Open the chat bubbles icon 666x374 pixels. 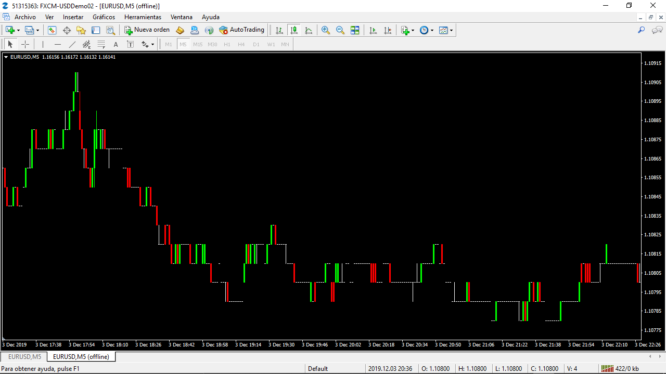point(657,30)
